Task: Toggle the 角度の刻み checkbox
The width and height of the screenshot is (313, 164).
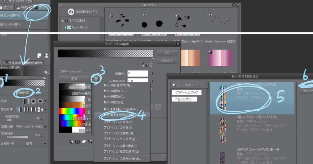Action: click(x=3, y=116)
